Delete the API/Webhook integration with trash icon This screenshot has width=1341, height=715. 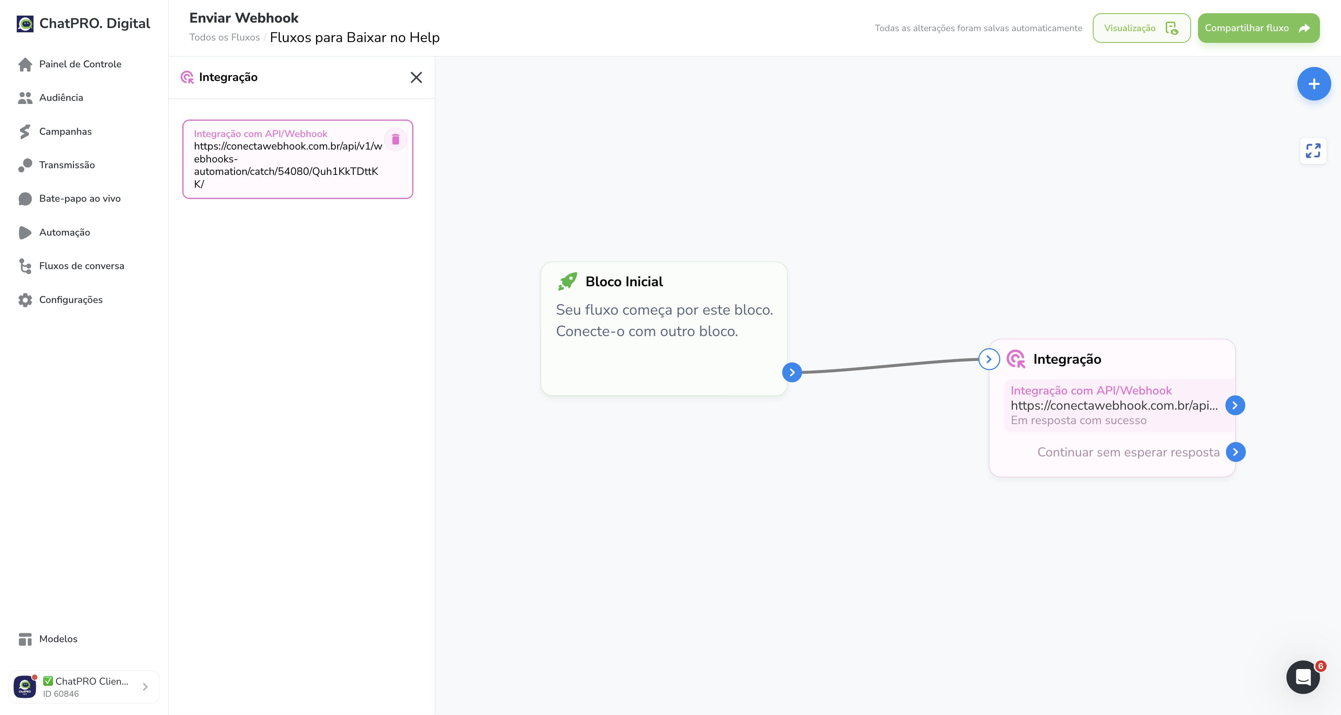(395, 139)
